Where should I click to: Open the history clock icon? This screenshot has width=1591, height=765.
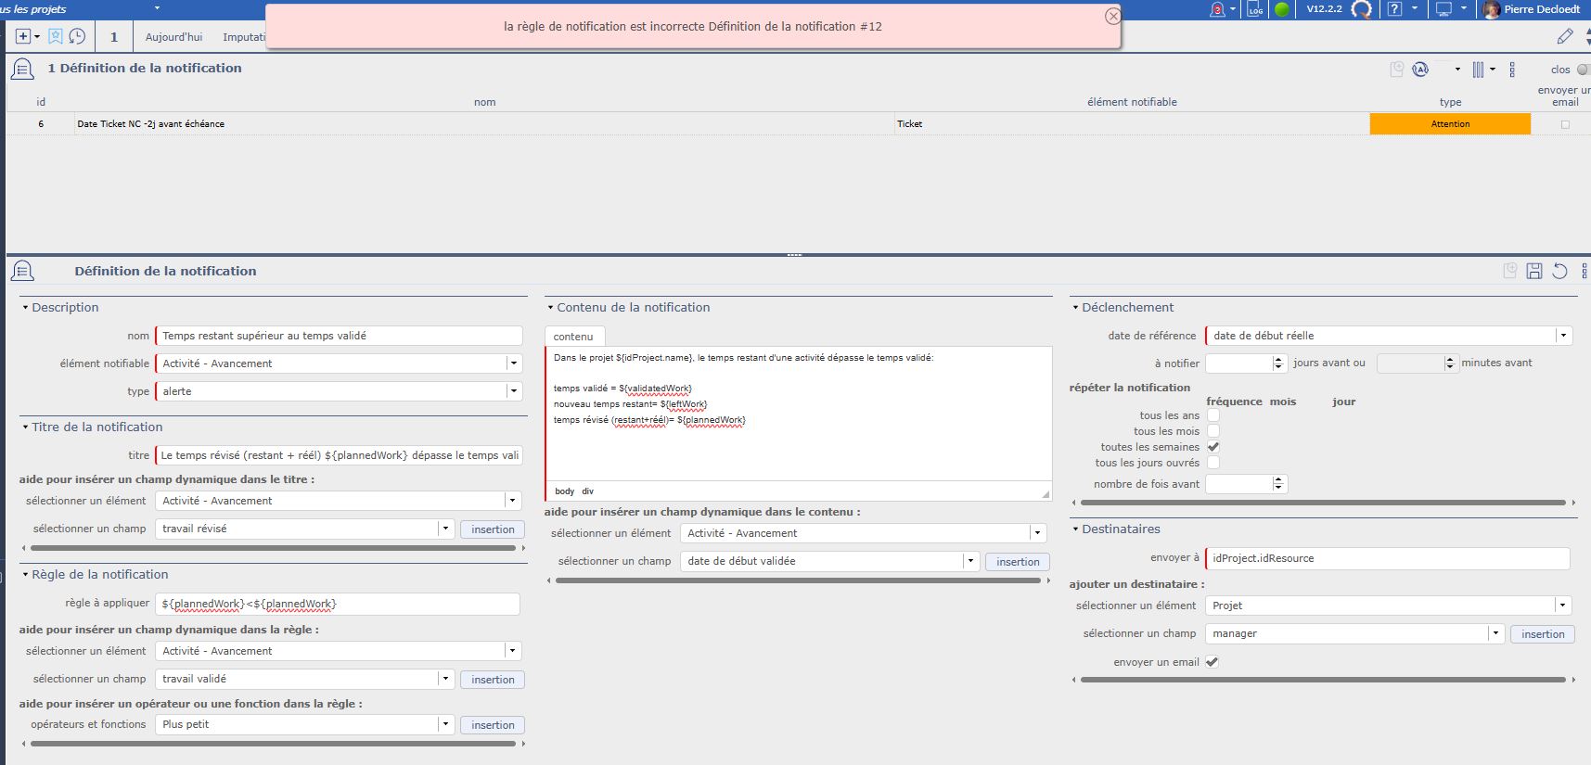(78, 36)
